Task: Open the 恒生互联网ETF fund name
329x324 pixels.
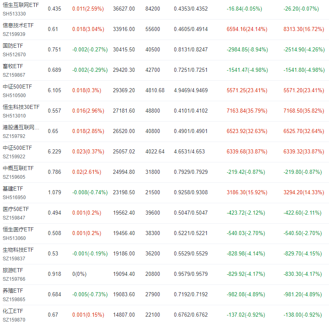Action: tap(21, 5)
